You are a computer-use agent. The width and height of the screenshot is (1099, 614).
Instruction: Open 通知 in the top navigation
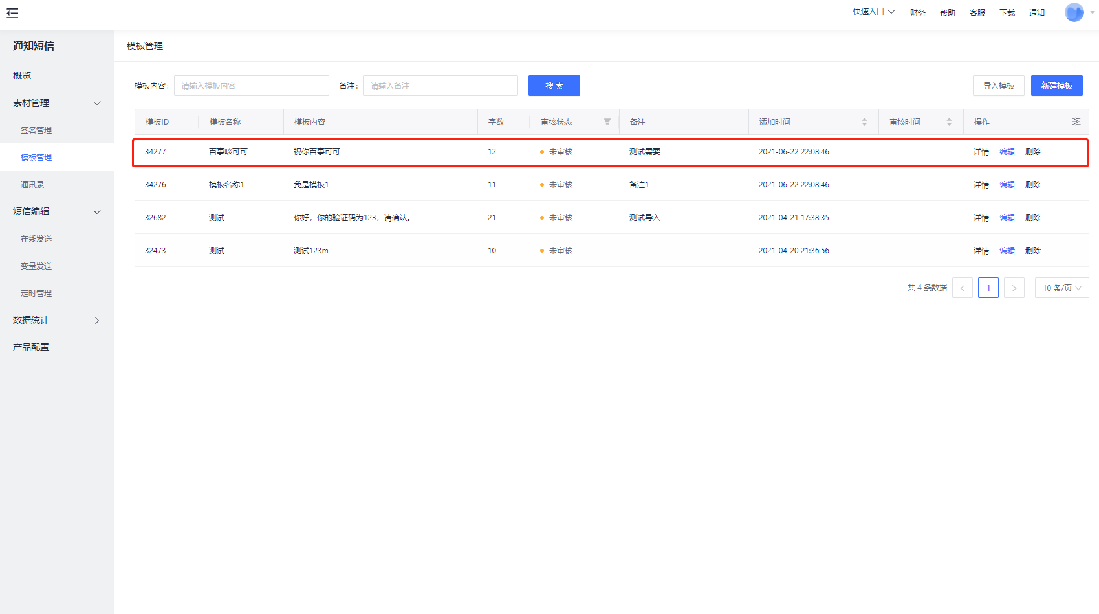(1036, 12)
